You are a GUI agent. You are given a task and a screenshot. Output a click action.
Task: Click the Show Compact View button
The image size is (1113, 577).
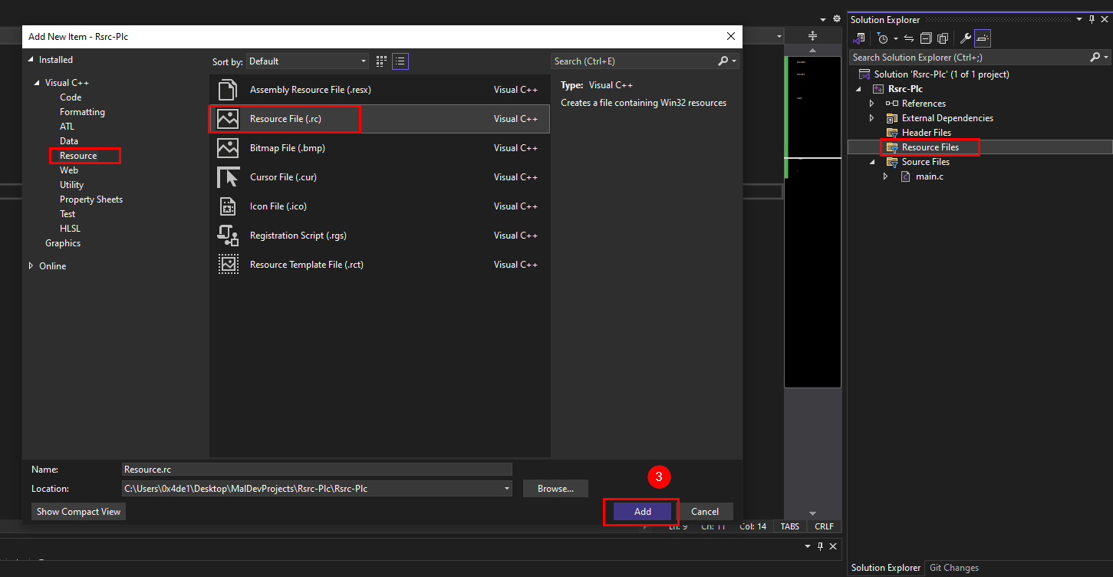pyautogui.click(x=78, y=512)
